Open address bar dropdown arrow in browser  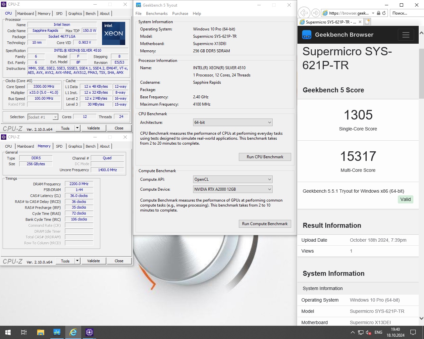pyautogui.click(x=373, y=13)
